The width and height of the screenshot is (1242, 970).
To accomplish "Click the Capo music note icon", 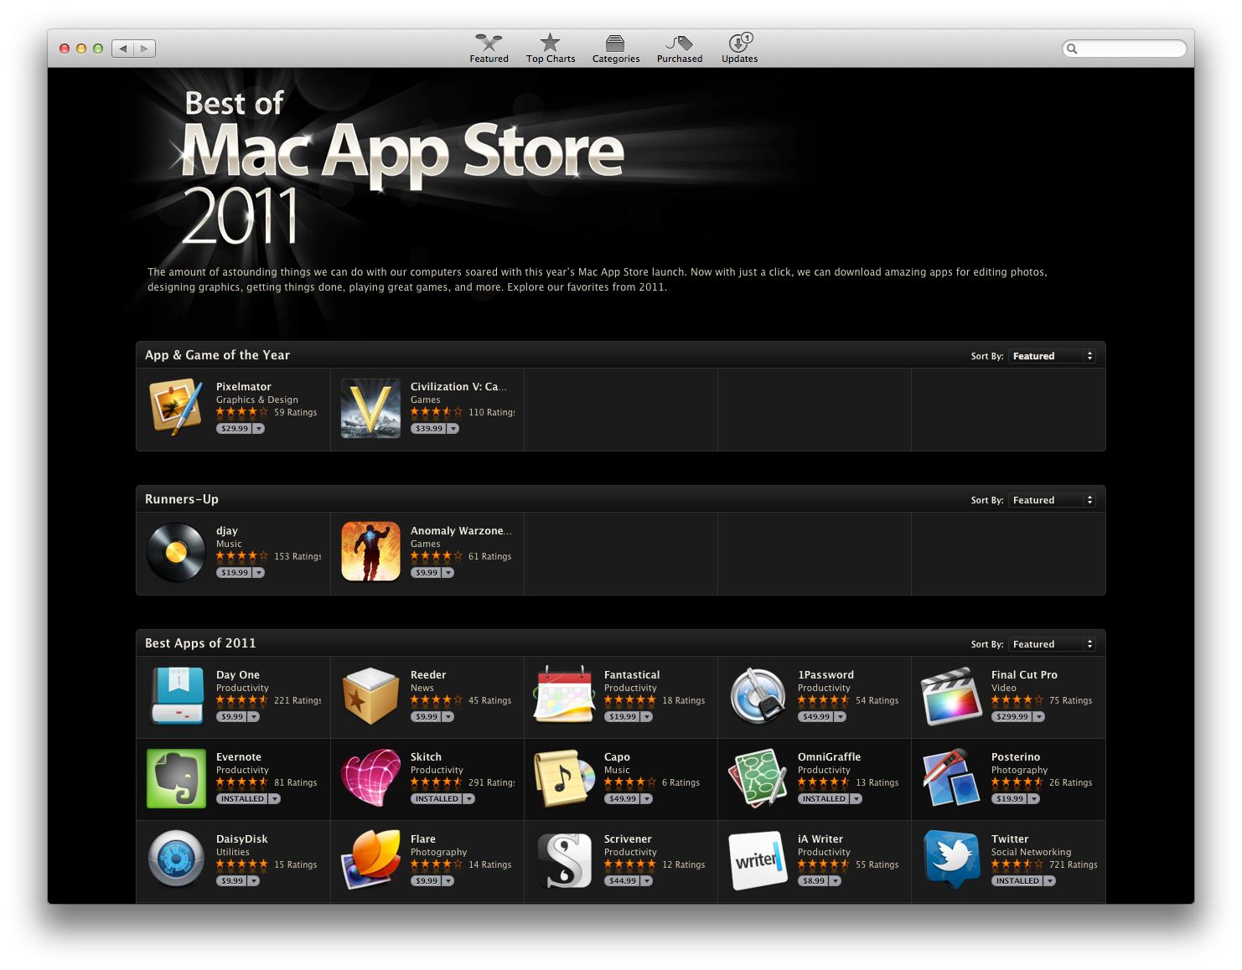I will tap(564, 778).
